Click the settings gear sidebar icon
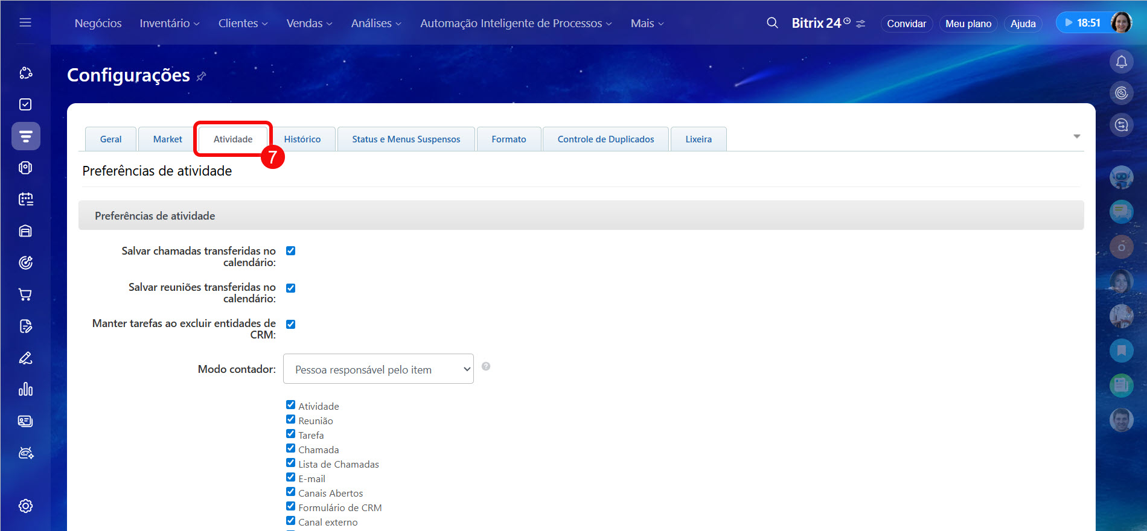Image resolution: width=1147 pixels, height=531 pixels. click(25, 506)
